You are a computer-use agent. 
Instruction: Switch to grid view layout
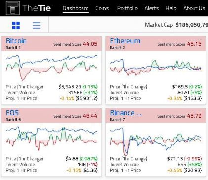click(16, 25)
